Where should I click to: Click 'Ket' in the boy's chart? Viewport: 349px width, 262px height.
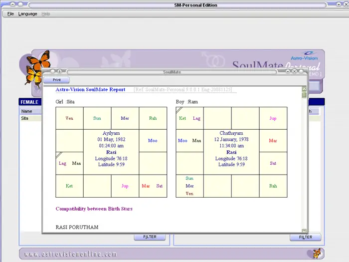point(182,118)
